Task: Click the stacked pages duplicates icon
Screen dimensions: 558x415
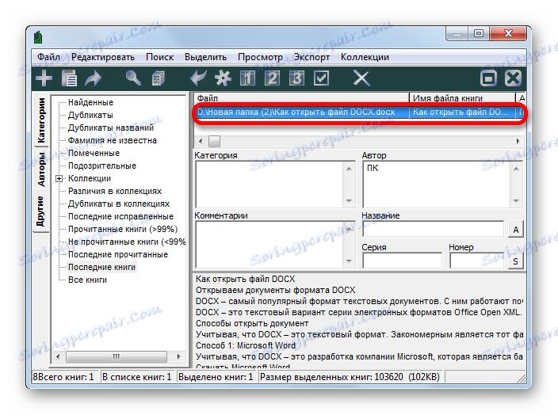Action: pyautogui.click(x=158, y=78)
